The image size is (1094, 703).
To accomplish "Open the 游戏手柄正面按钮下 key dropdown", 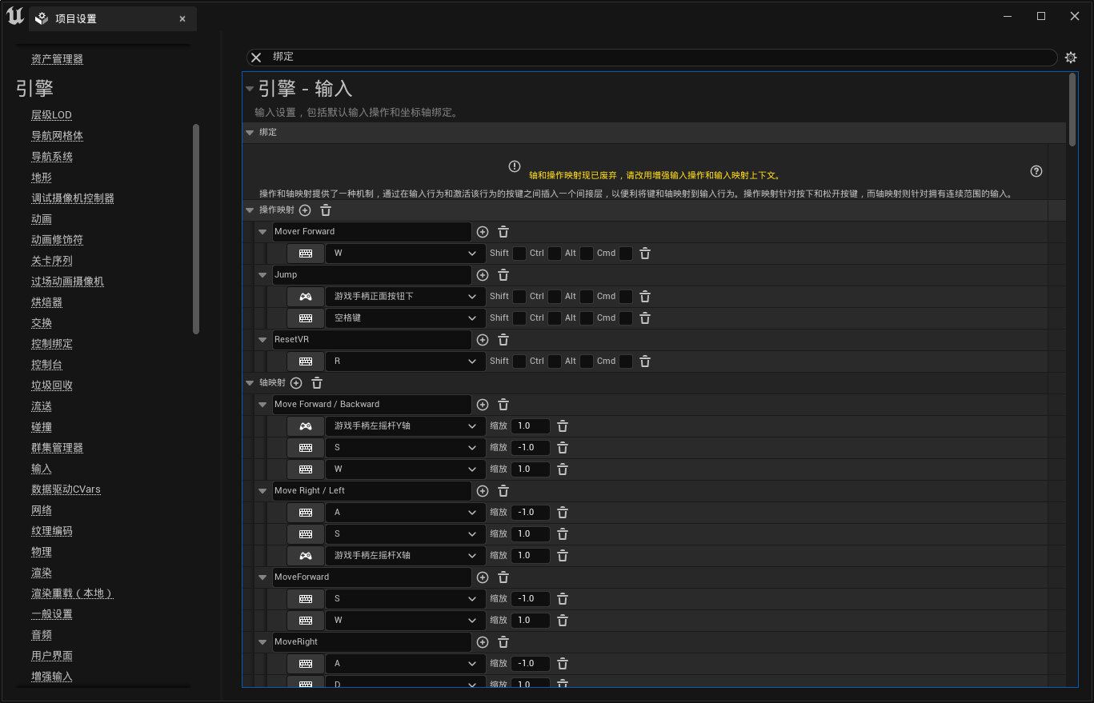I will pyautogui.click(x=405, y=297).
